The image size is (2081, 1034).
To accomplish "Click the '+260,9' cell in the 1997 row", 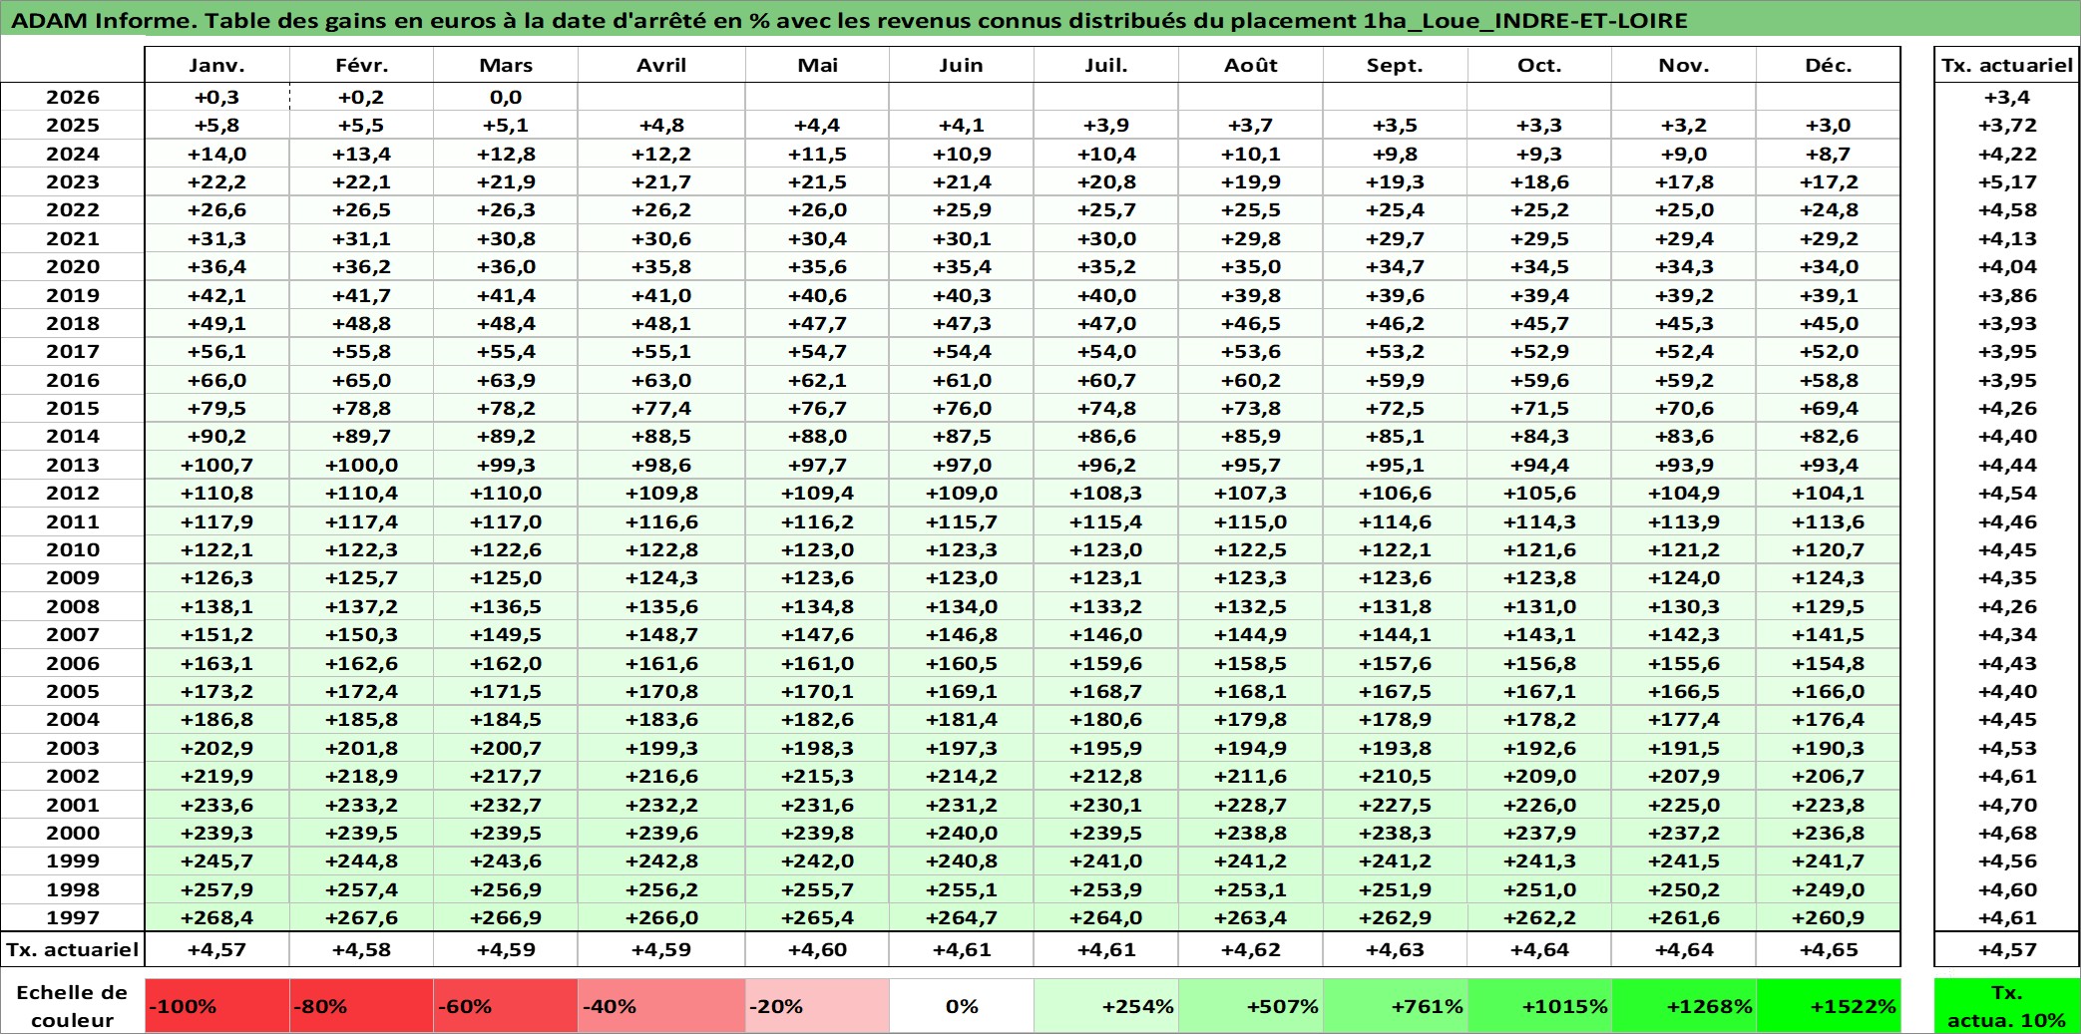I will click(1829, 917).
